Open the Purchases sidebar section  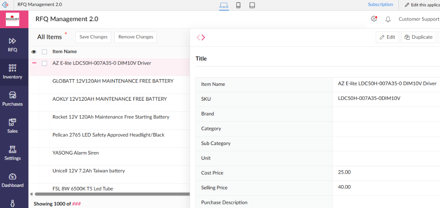[12, 99]
